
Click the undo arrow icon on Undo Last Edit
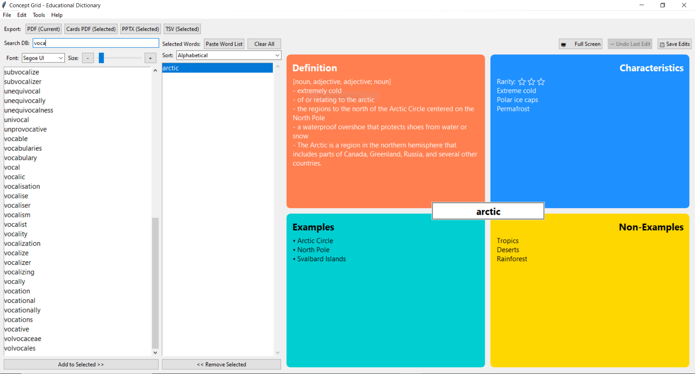tap(613, 44)
